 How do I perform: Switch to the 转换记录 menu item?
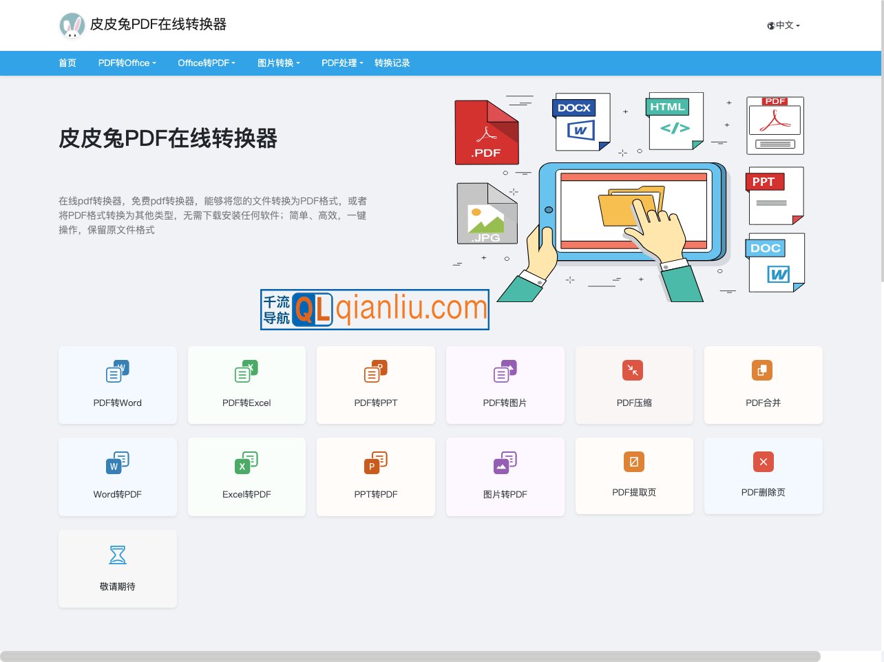[392, 63]
